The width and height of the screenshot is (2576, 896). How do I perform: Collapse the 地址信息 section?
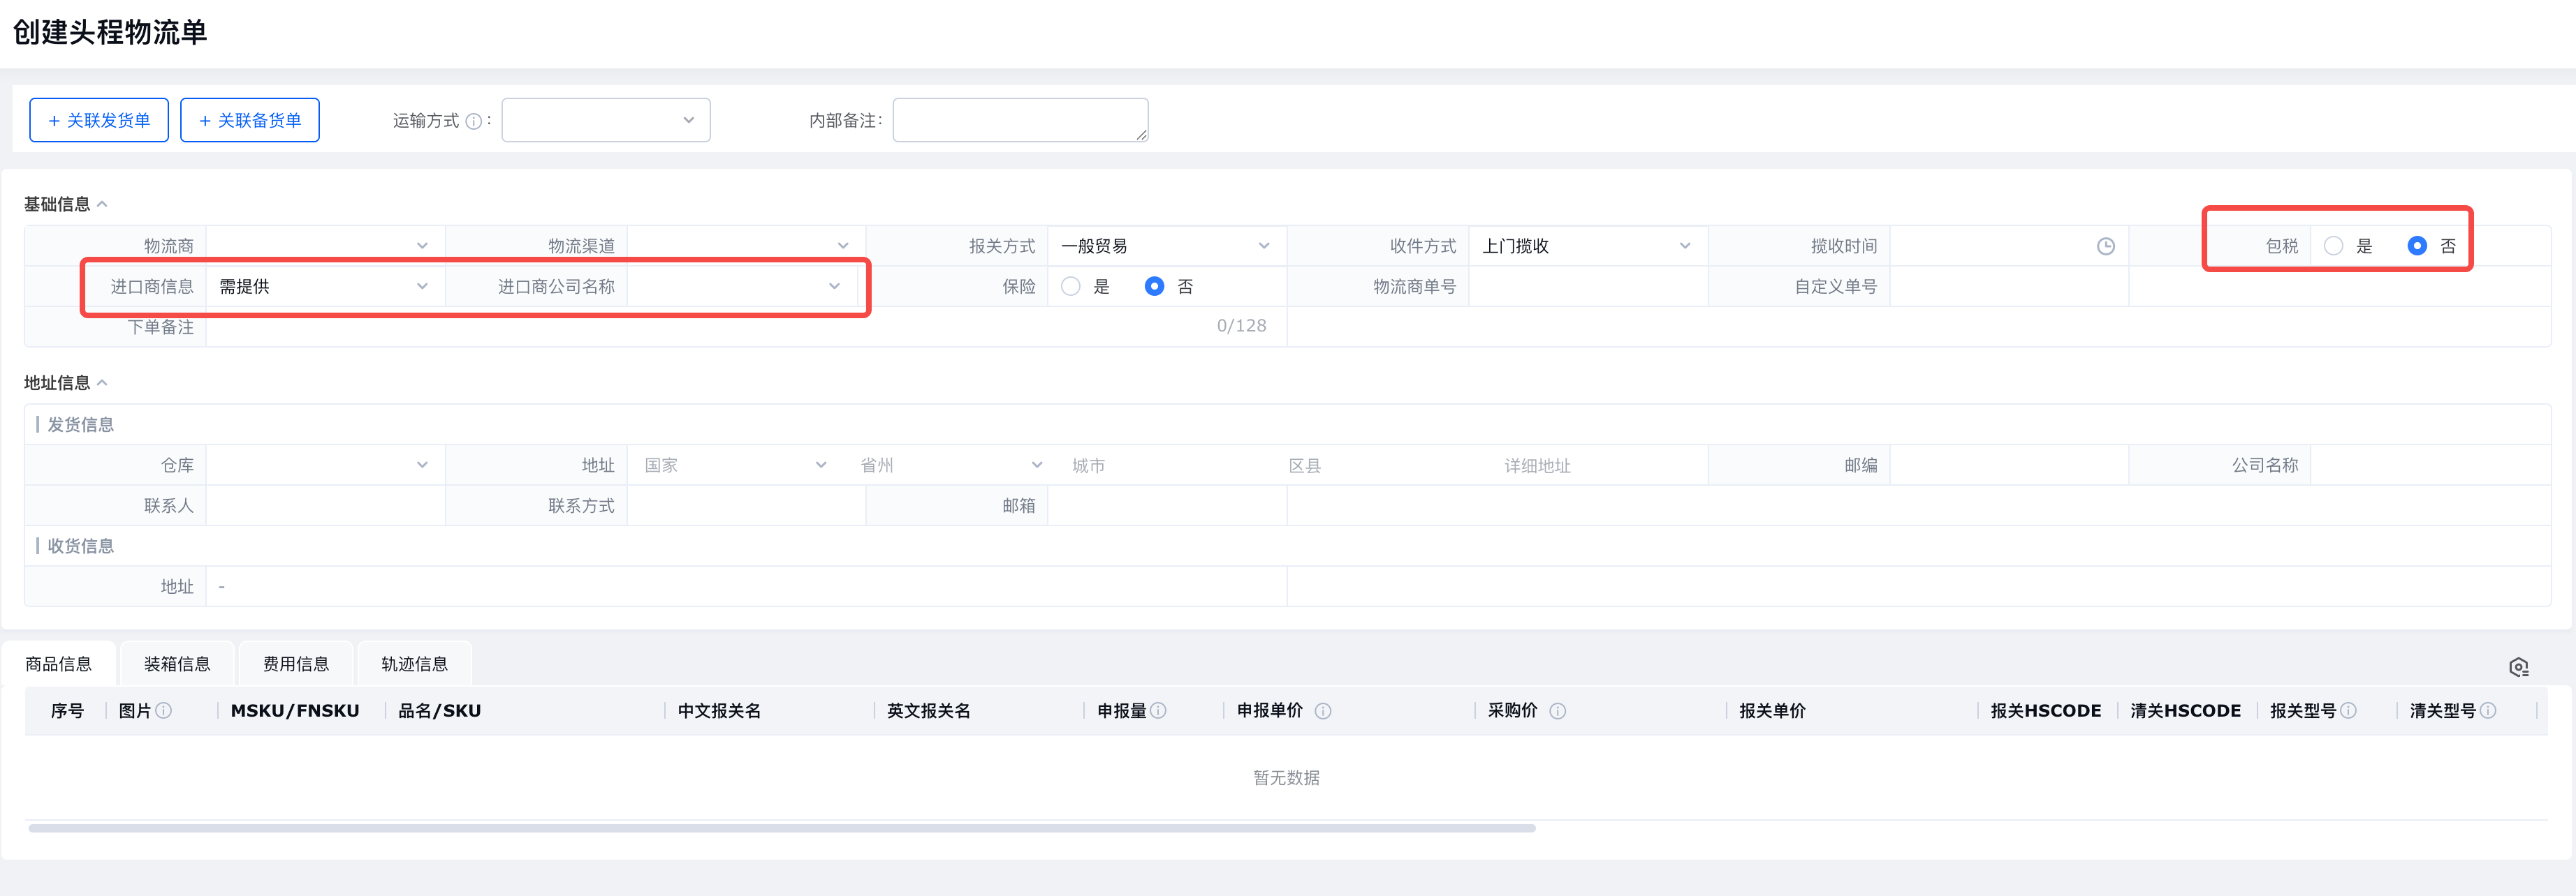tap(102, 382)
